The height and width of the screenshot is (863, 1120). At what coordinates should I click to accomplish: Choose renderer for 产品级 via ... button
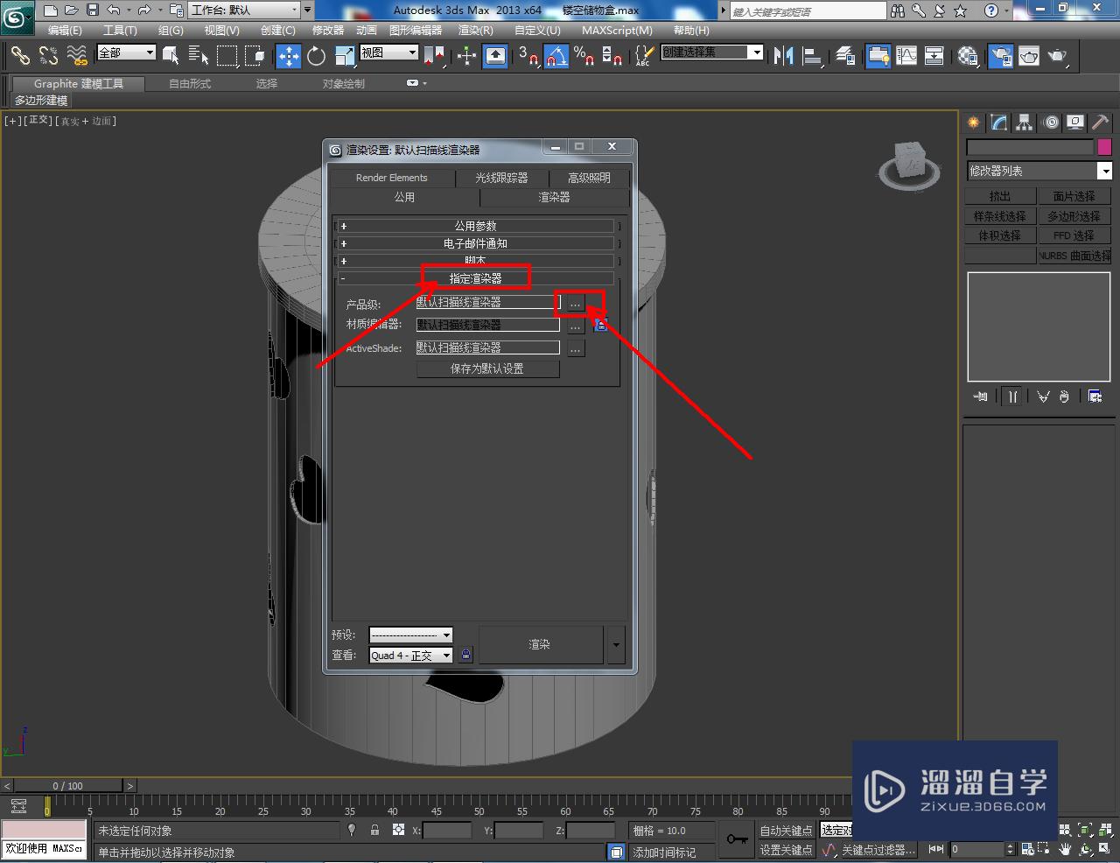pos(575,303)
